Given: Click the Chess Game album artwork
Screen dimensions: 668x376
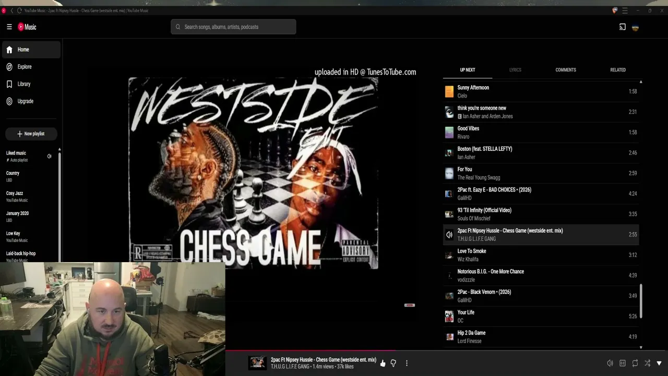Looking at the screenshot, I should (x=253, y=173).
